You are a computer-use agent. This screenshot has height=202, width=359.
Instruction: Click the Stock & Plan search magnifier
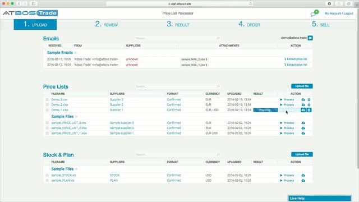[x=218, y=155]
